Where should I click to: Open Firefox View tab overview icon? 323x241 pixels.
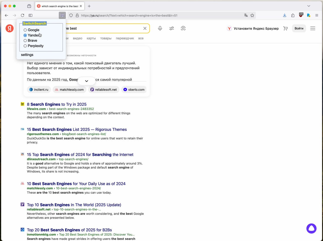tap(29, 6)
